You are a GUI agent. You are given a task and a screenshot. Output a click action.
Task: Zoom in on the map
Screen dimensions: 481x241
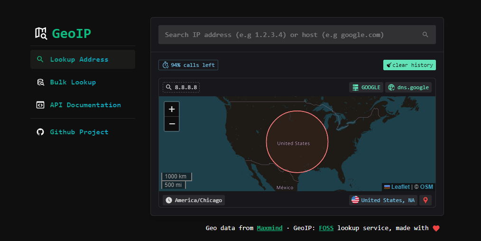tap(172, 109)
